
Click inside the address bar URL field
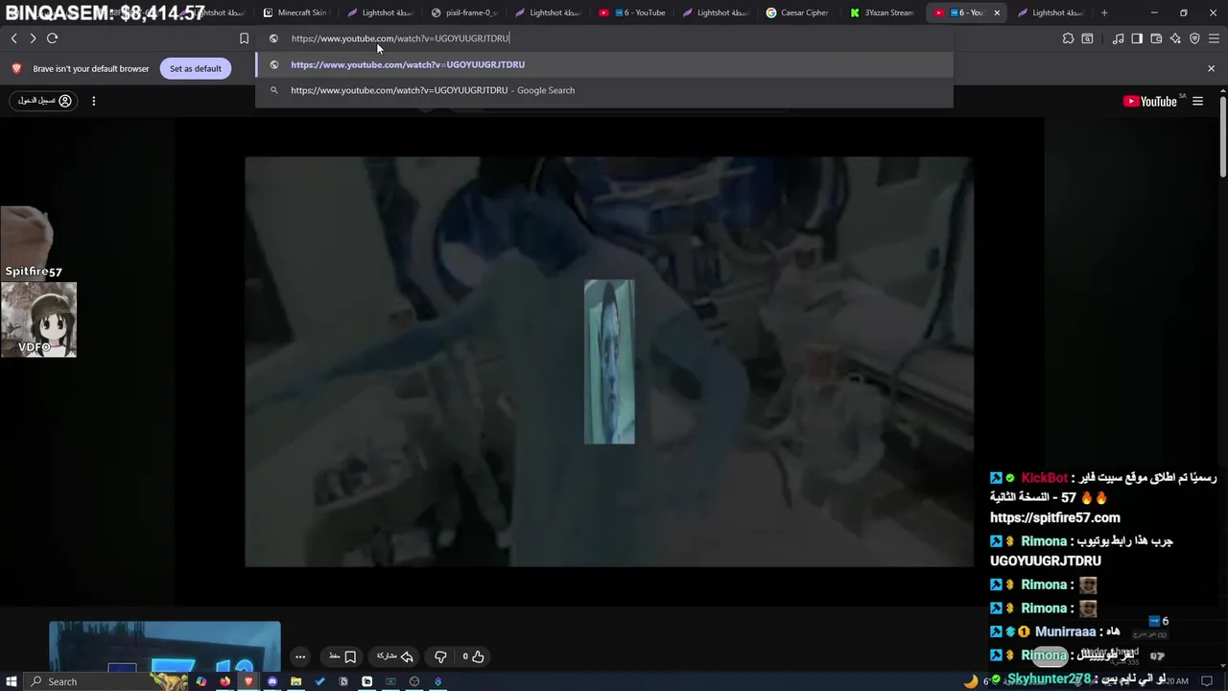tap(604, 38)
